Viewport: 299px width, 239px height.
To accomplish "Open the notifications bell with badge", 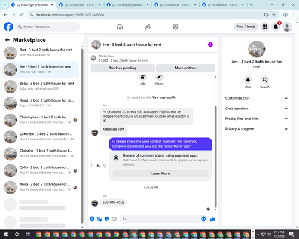I will pyautogui.click(x=276, y=27).
